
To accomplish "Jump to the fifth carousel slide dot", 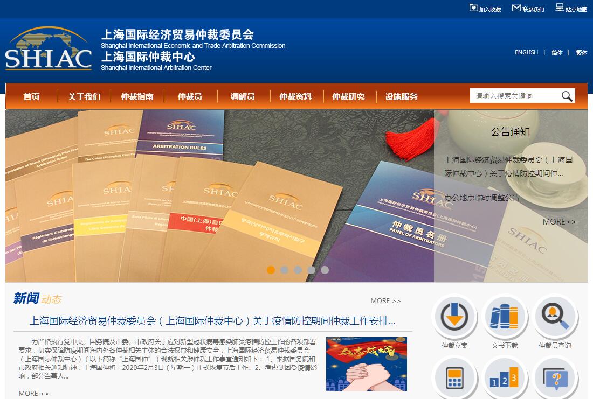I will click(x=325, y=270).
